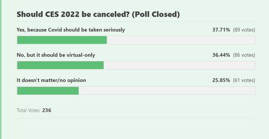269x139 pixels.
Task: Select "No, but it should be virtual-only" label
Action: [58, 55]
